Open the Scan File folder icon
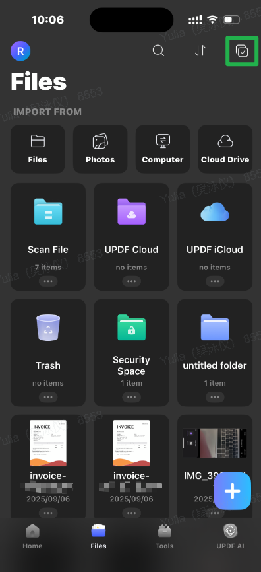This screenshot has height=572, width=261. click(x=48, y=211)
